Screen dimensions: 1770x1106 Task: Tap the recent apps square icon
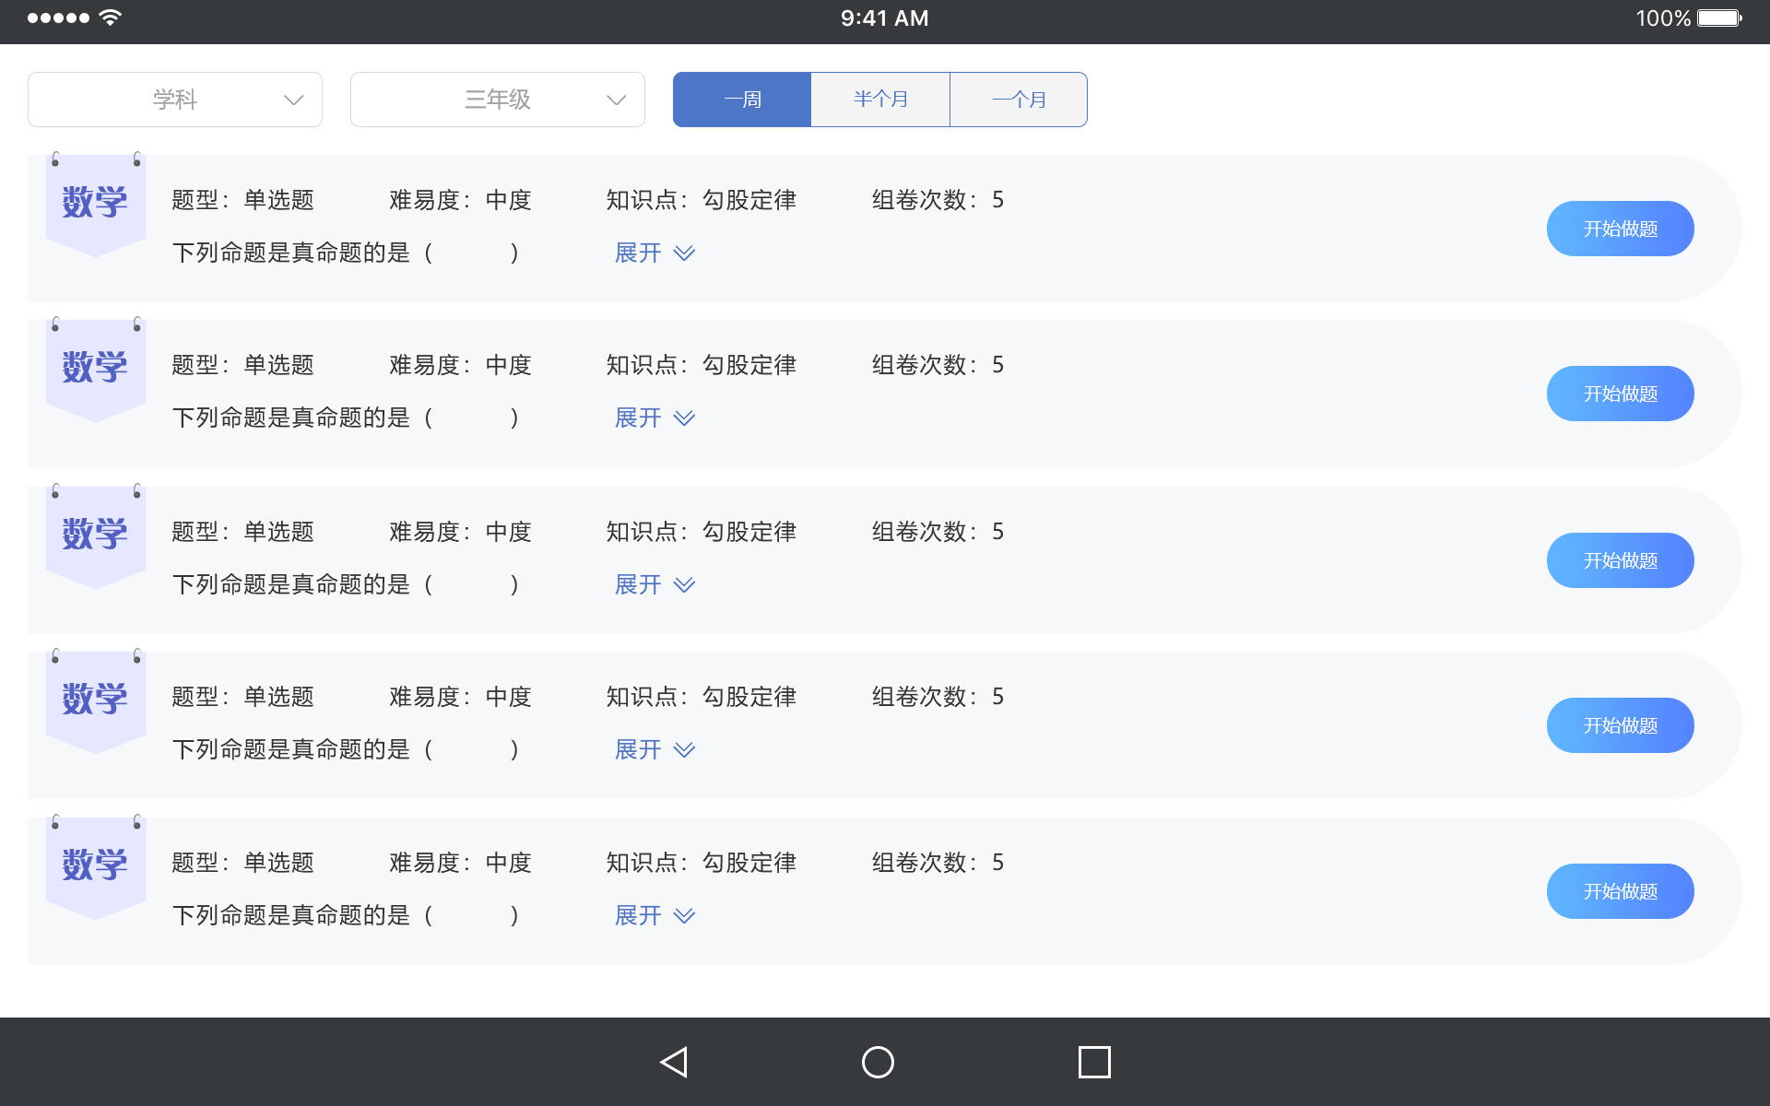point(1094,1062)
